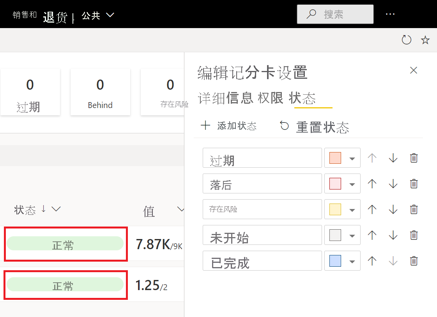Expand the 公共 sensitivity dropdown
This screenshot has width=437, height=317.
(110, 15)
